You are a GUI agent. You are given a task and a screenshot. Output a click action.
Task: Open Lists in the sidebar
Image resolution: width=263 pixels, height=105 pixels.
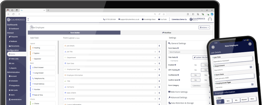(x=12, y=64)
